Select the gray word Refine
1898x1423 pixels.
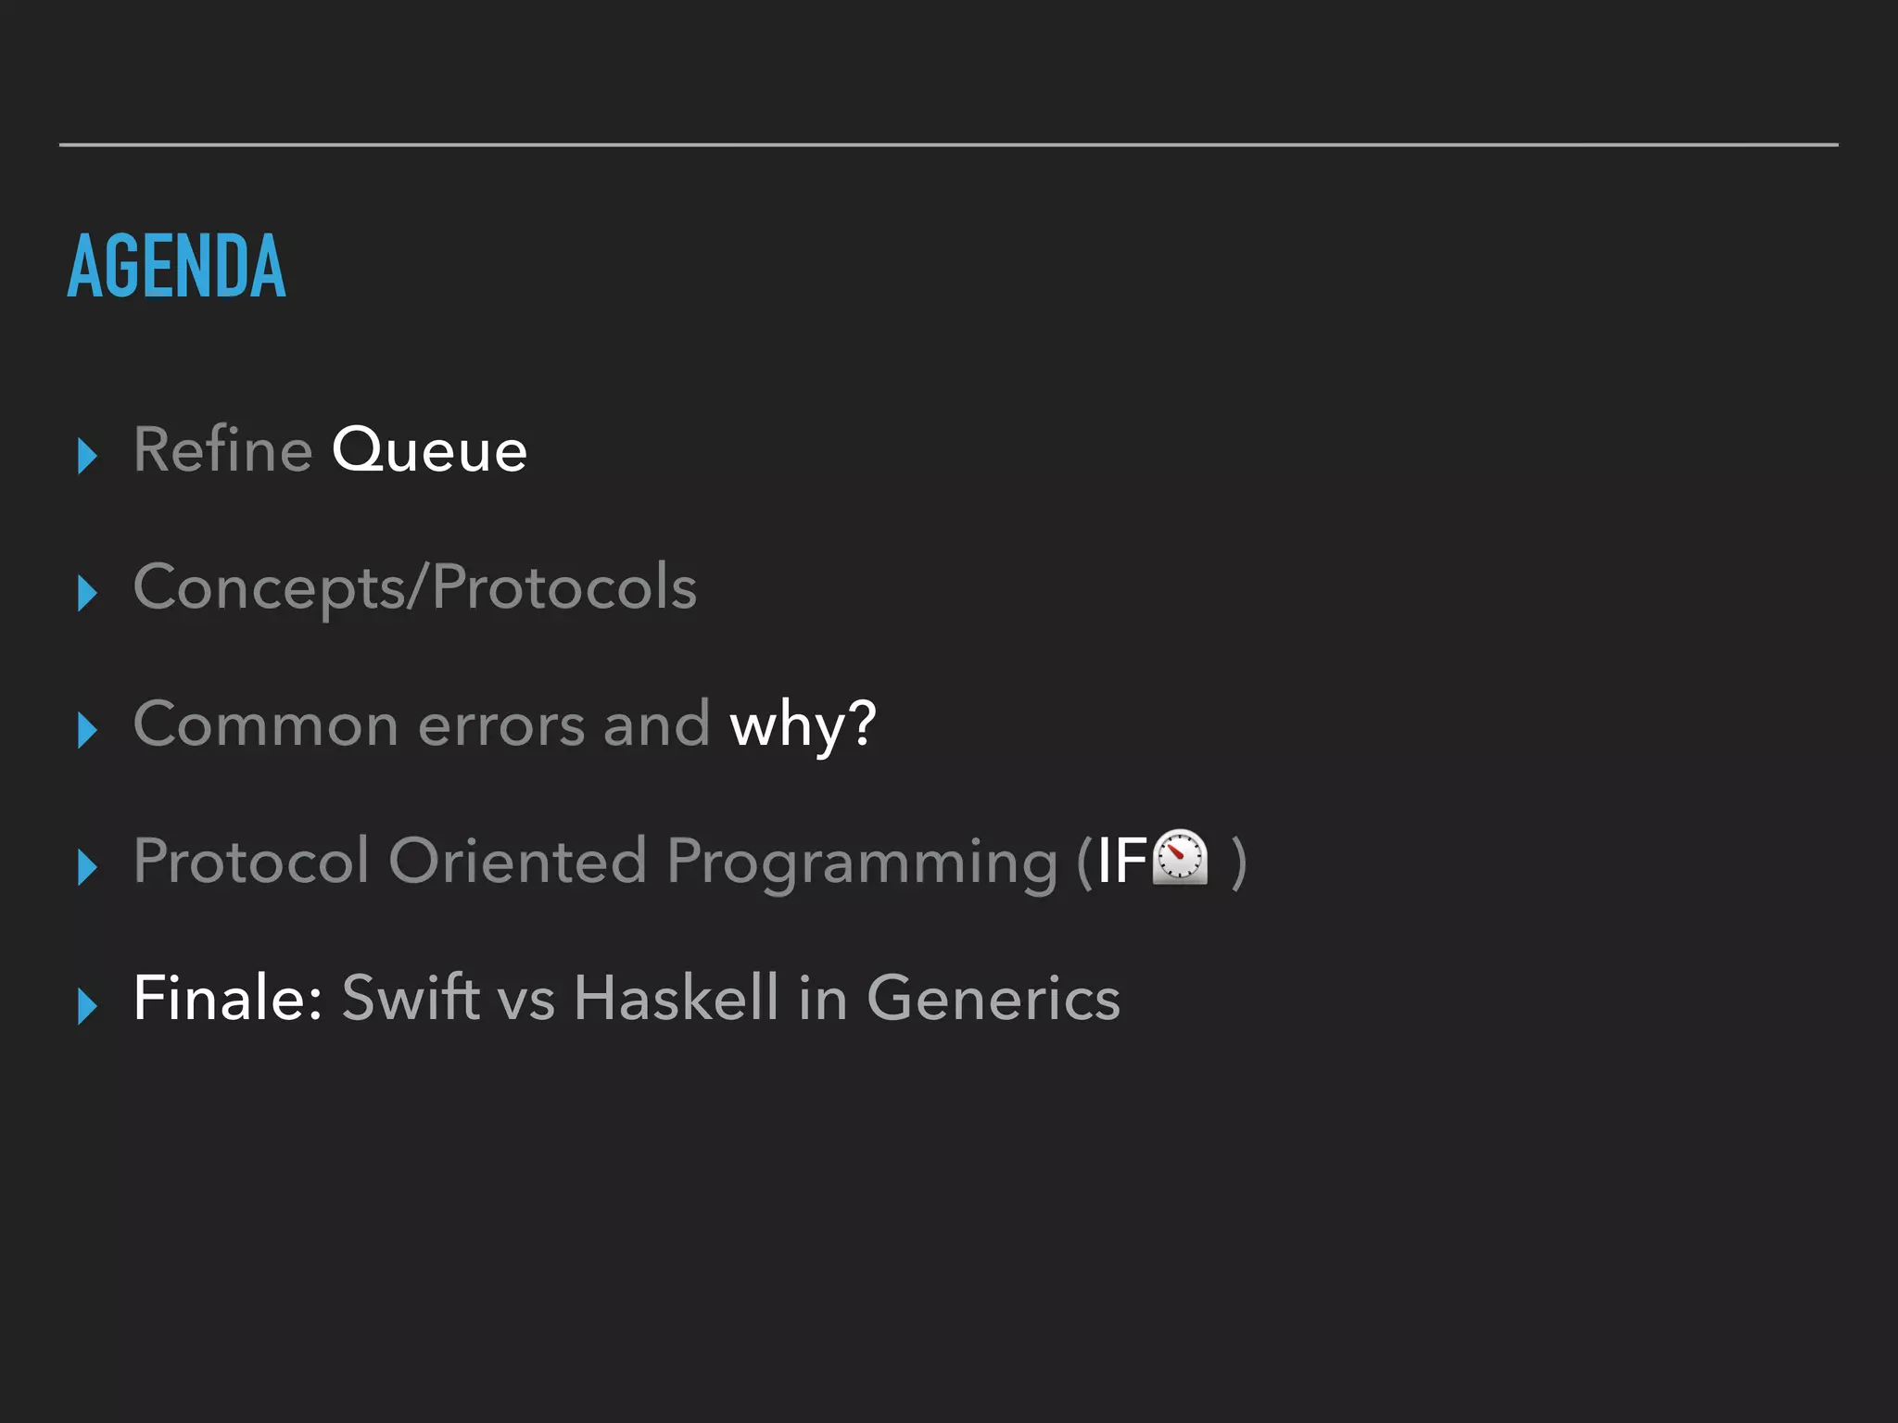pyautogui.click(x=222, y=450)
